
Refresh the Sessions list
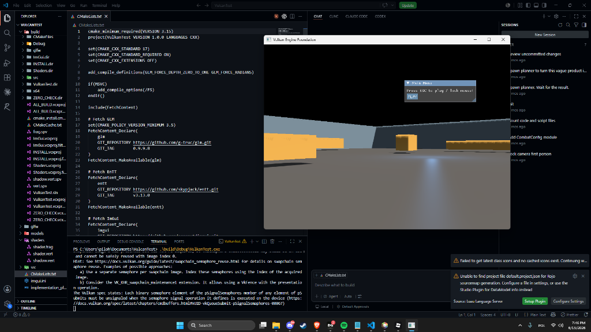pyautogui.click(x=560, y=25)
